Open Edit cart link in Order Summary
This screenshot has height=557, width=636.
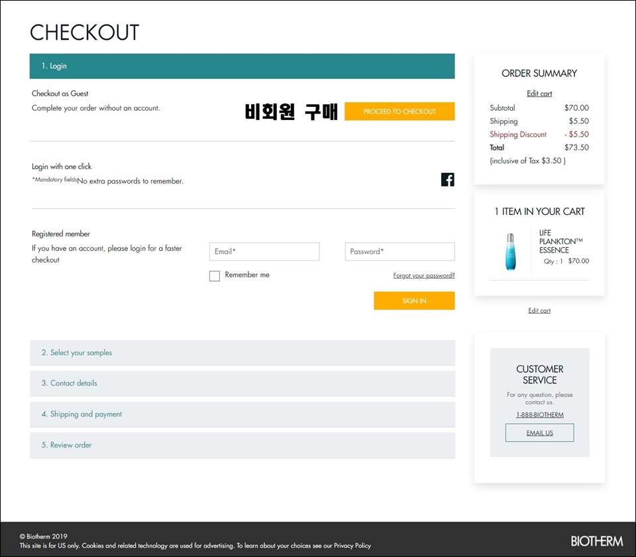[539, 93]
